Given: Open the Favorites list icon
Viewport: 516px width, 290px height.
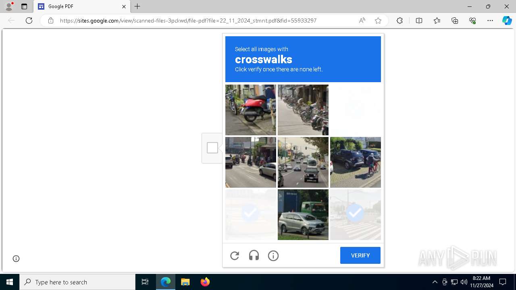Looking at the screenshot, I should (437, 21).
